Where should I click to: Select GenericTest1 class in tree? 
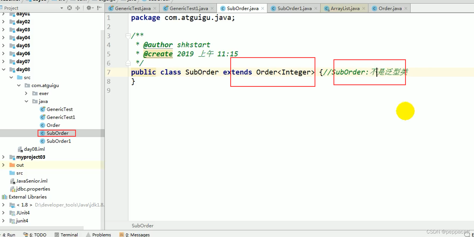(57, 117)
